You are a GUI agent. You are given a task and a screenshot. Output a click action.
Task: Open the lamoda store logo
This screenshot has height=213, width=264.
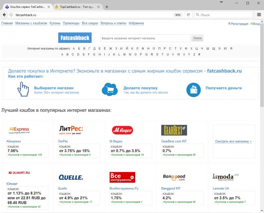pyautogui.click(x=226, y=177)
